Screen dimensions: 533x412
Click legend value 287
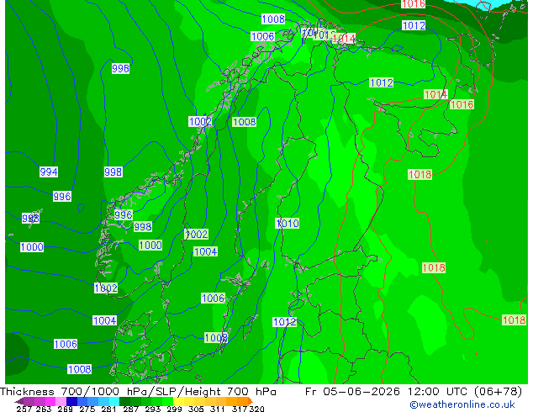(130, 409)
